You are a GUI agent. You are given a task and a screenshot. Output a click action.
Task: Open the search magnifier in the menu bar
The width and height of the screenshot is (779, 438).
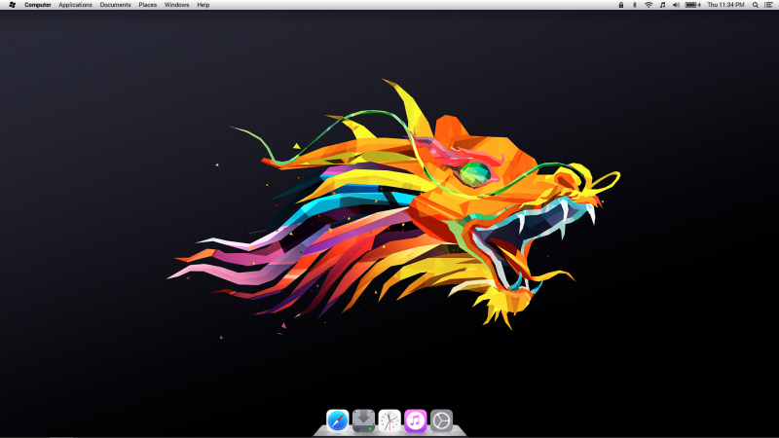click(x=755, y=5)
